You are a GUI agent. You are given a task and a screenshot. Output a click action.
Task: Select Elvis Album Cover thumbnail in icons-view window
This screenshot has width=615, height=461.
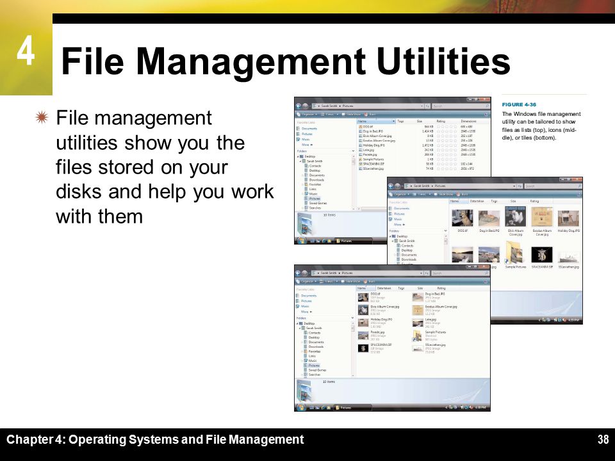pos(515,217)
